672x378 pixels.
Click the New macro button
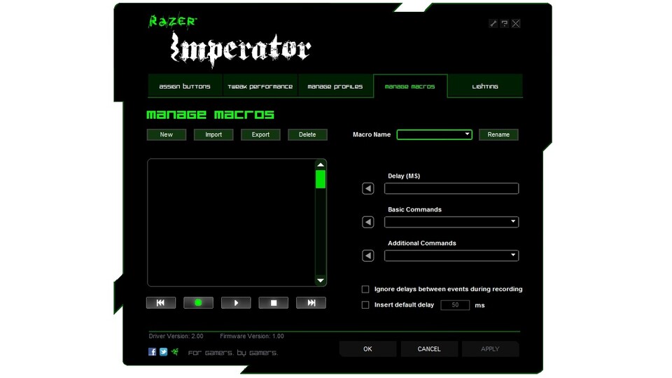[166, 134]
